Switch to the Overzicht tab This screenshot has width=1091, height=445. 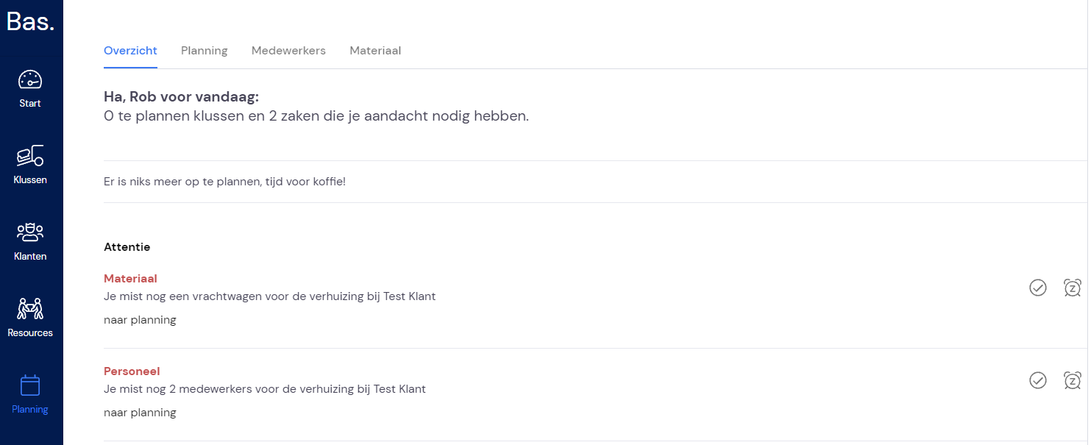[x=130, y=51]
